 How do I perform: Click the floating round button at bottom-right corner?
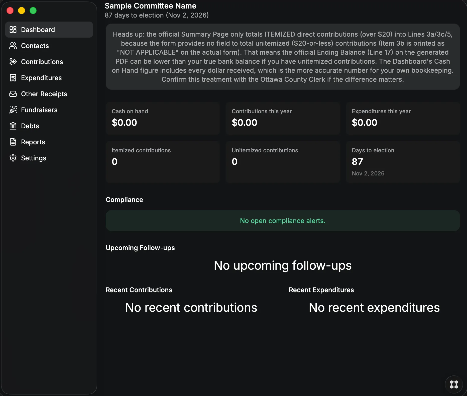pos(454,384)
